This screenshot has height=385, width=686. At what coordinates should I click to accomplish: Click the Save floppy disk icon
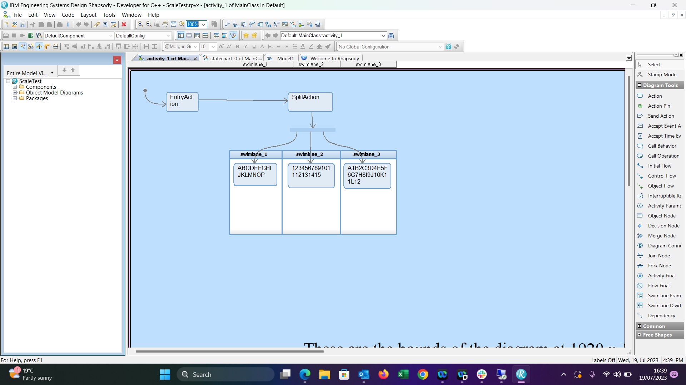tap(23, 25)
